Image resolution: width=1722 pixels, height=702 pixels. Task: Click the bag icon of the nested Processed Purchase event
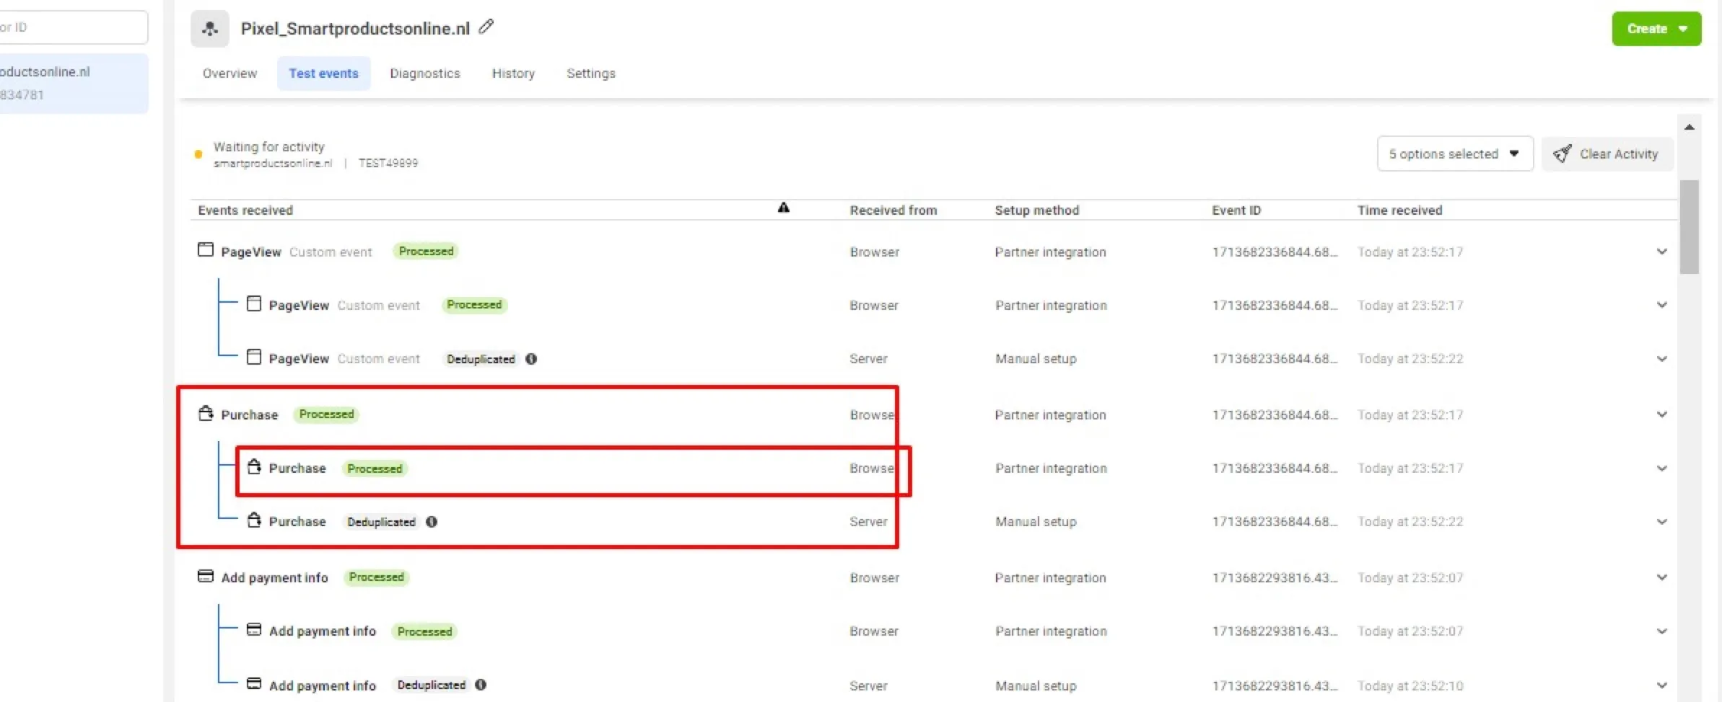[x=254, y=466]
